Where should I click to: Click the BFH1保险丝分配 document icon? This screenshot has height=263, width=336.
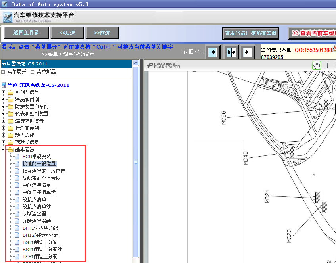pyautogui.click(x=17, y=228)
